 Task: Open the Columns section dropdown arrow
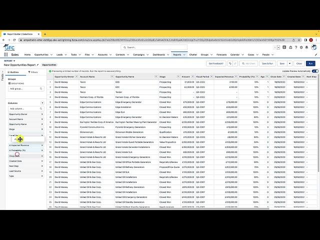pos(42,103)
